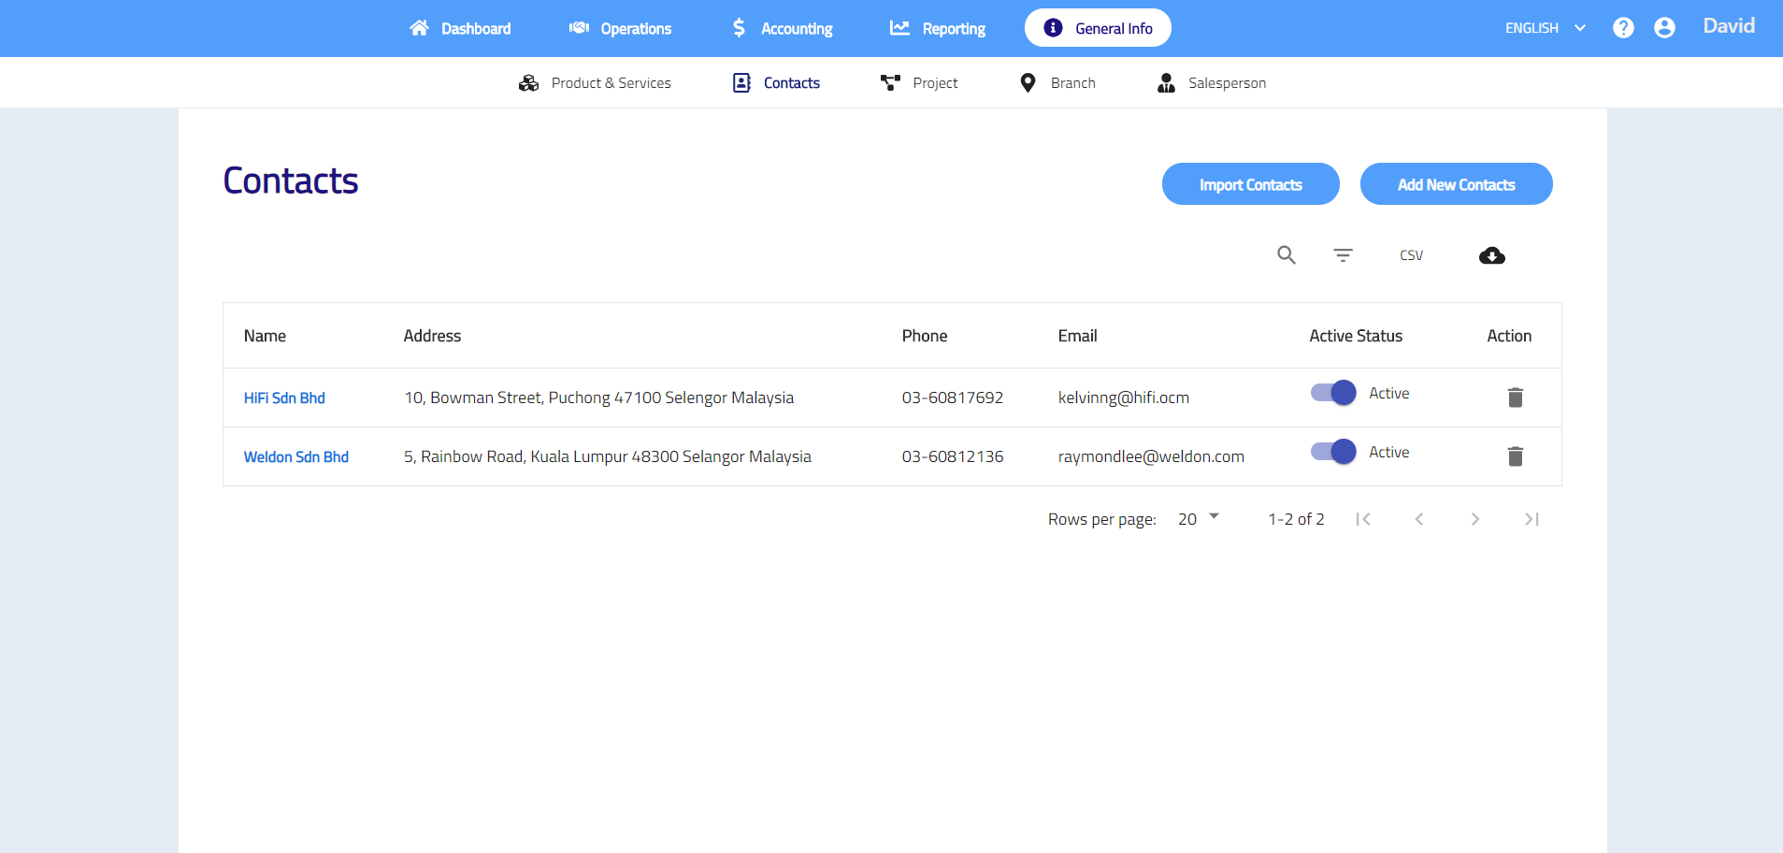Viewport: 1783px width, 853px height.
Task: Open the filter list icon
Action: click(x=1343, y=255)
